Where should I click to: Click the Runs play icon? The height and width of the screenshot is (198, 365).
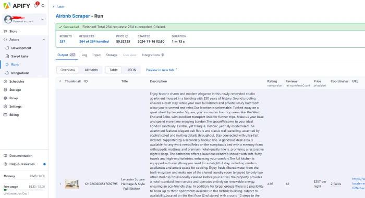7,64
